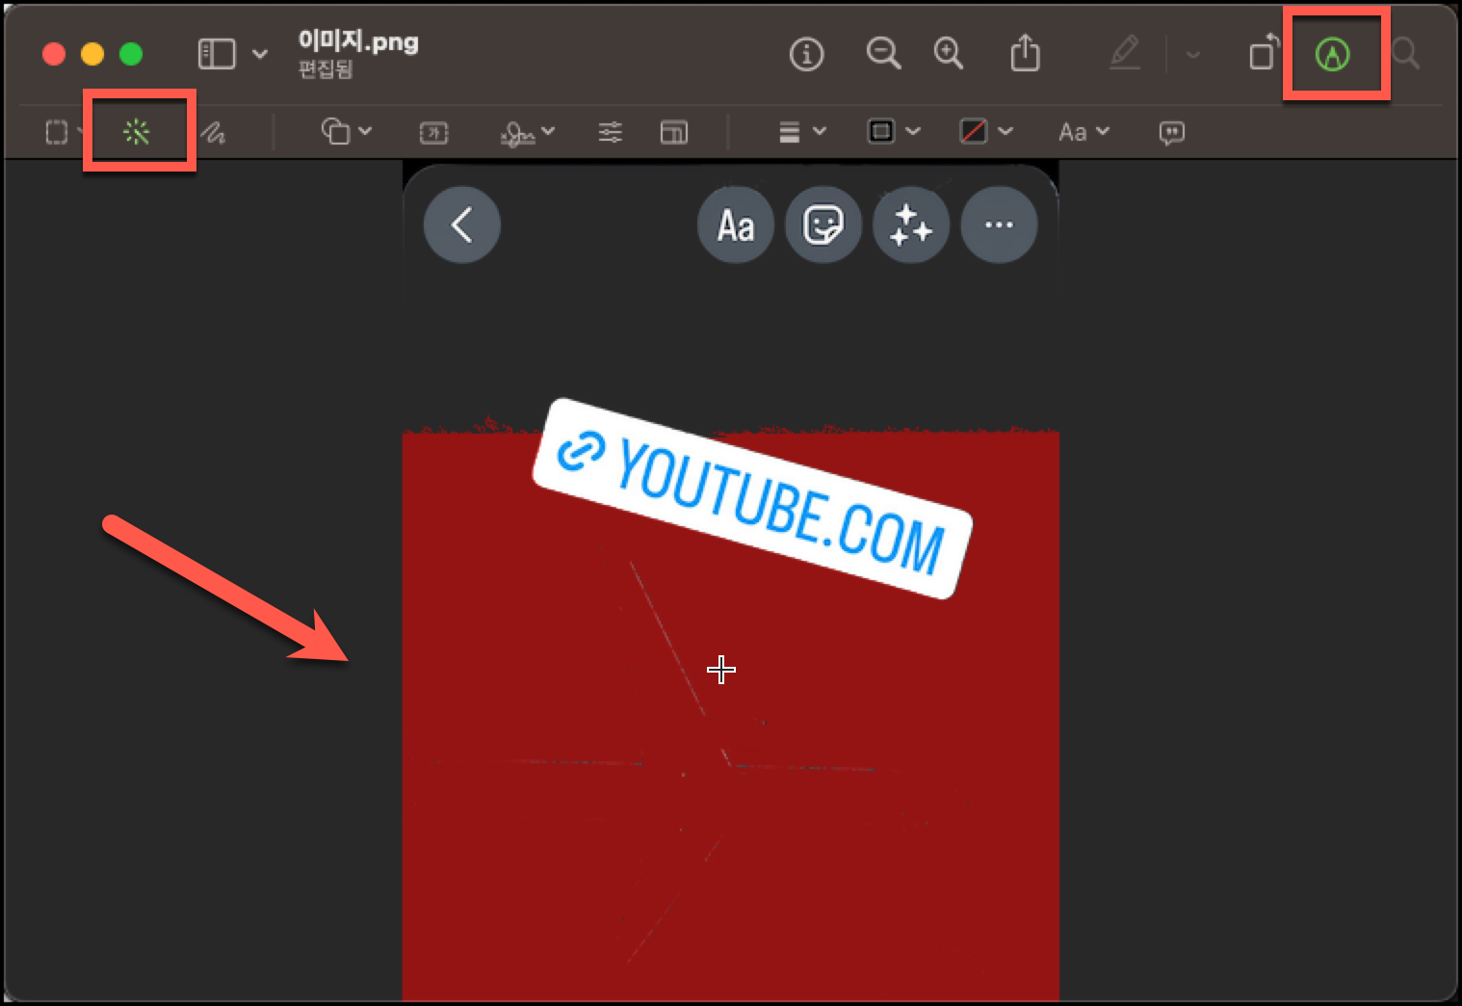Click the 이미지.png window title

358,41
